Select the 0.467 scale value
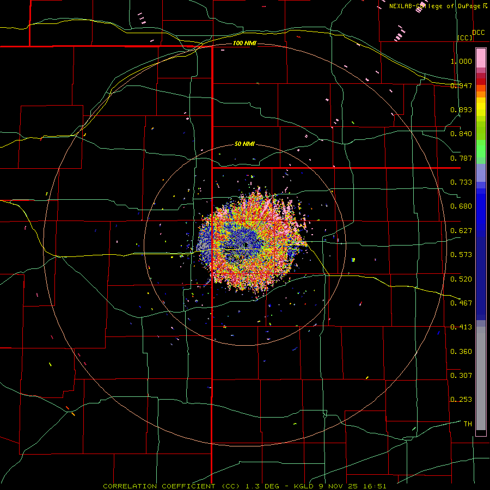Screen dimensions: 490x490 click(461, 303)
